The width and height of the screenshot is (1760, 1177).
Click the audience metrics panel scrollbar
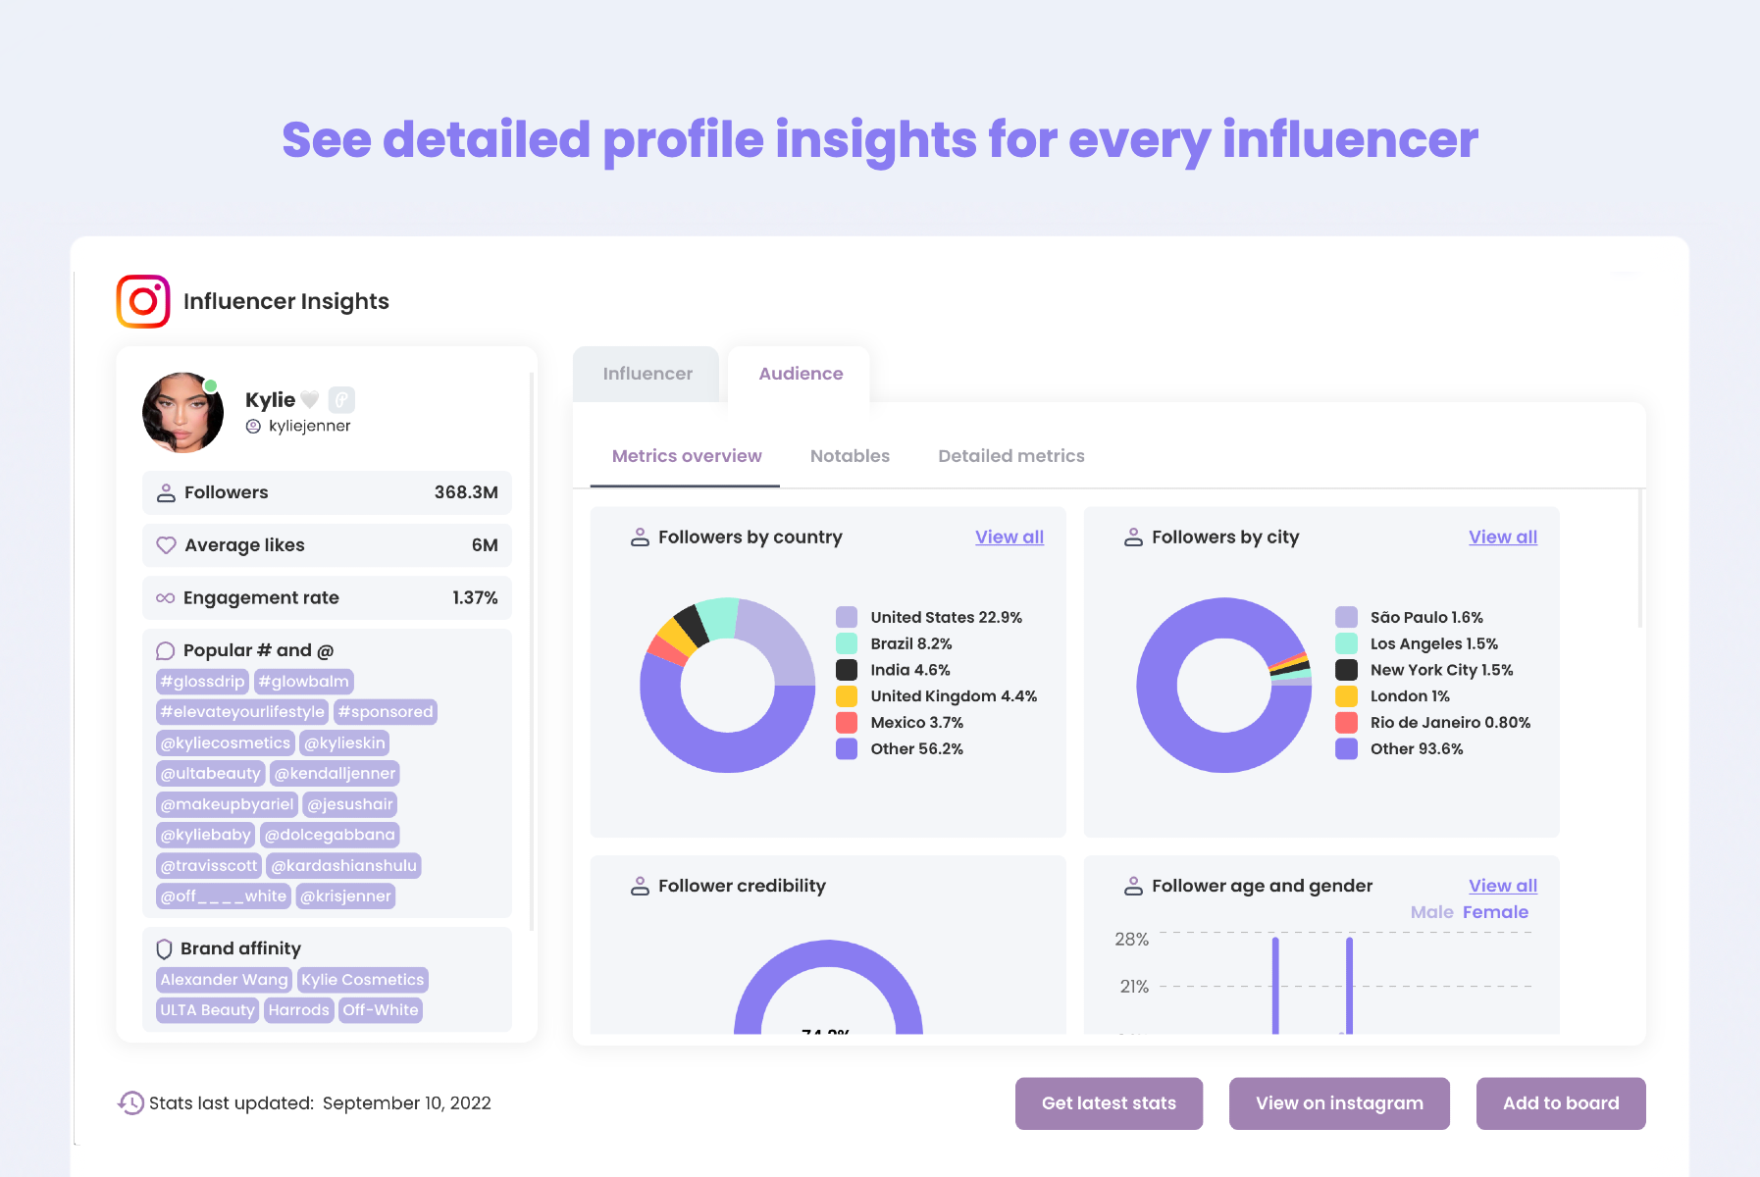coord(1640,558)
